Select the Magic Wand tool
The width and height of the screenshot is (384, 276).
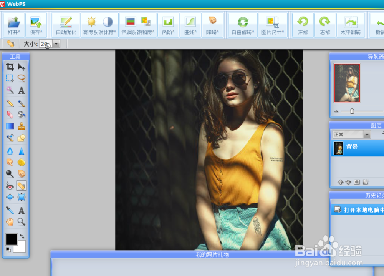(x=10, y=90)
